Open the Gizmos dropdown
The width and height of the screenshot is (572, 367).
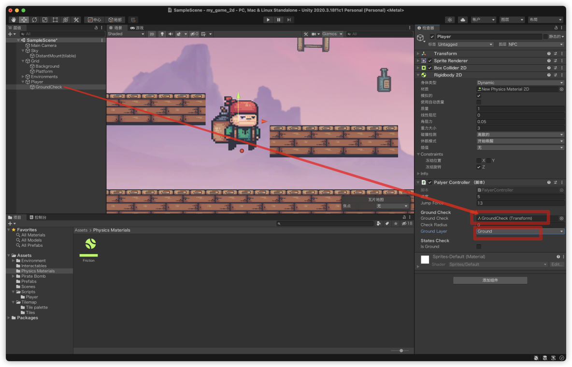click(x=332, y=34)
